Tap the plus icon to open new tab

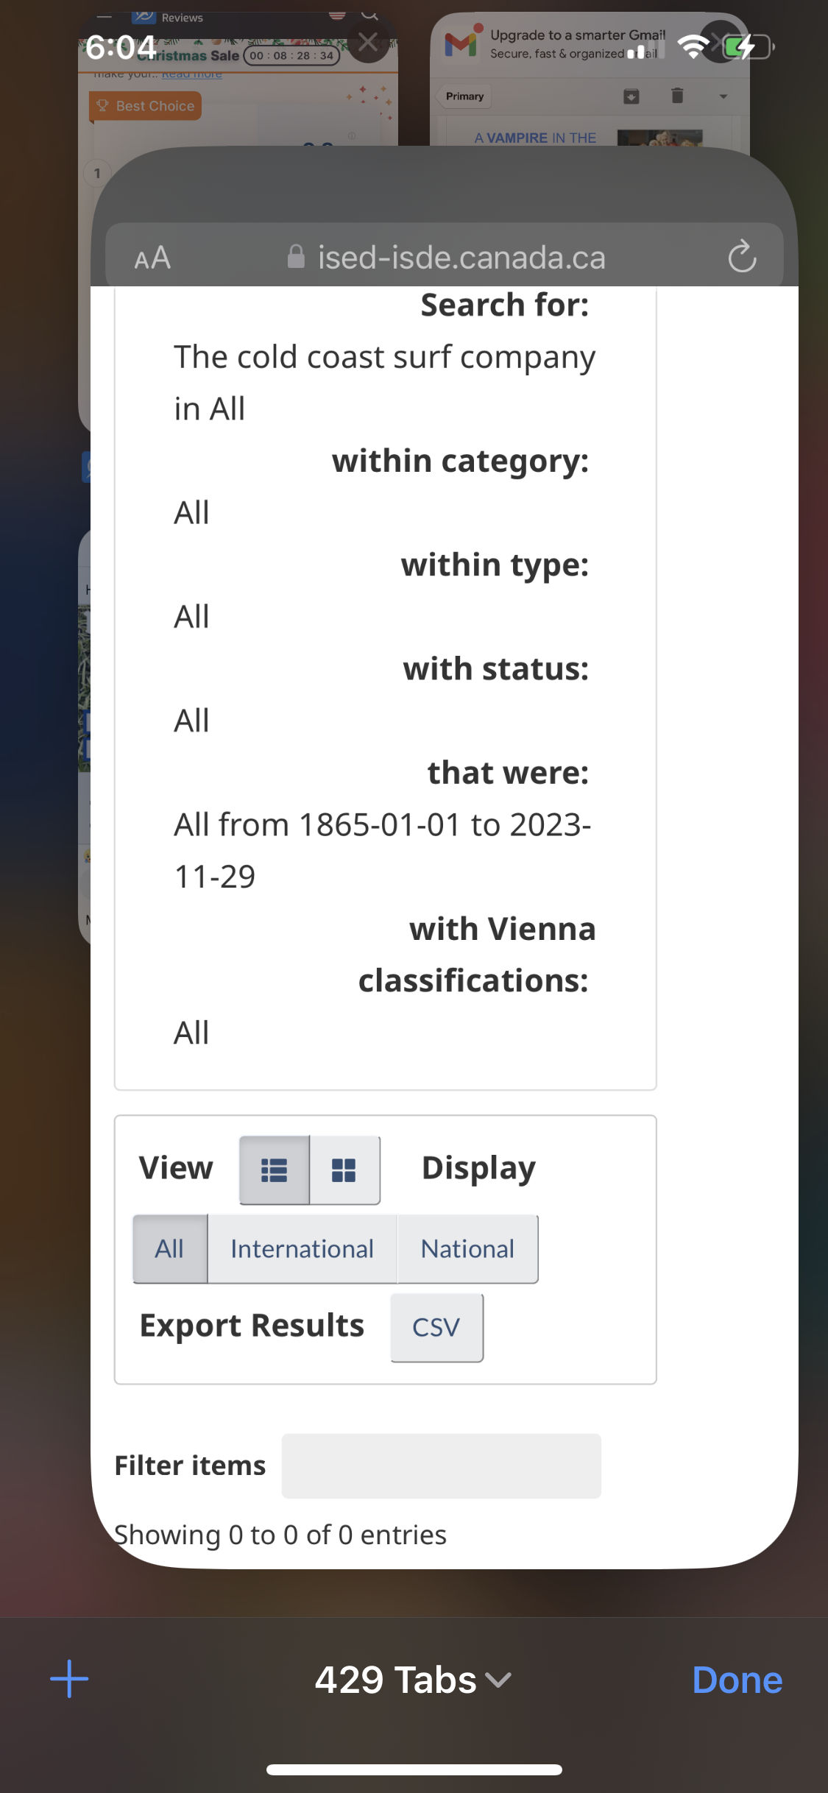pos(69,1679)
